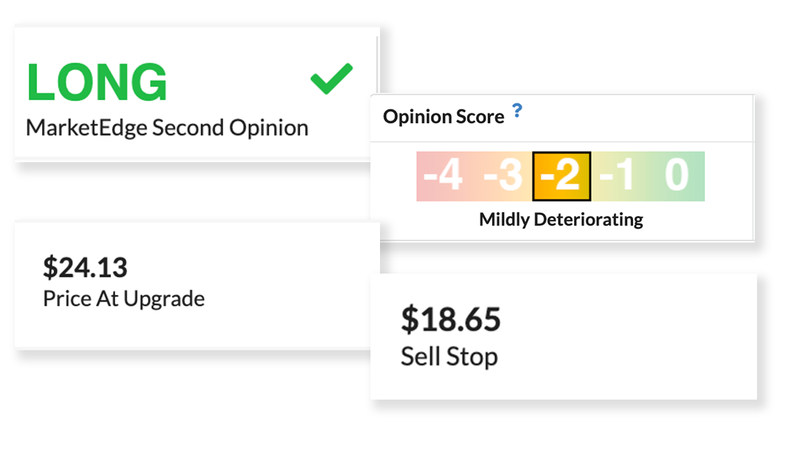Click the Price At Upgrade label
791x466 pixels.
click(x=123, y=299)
